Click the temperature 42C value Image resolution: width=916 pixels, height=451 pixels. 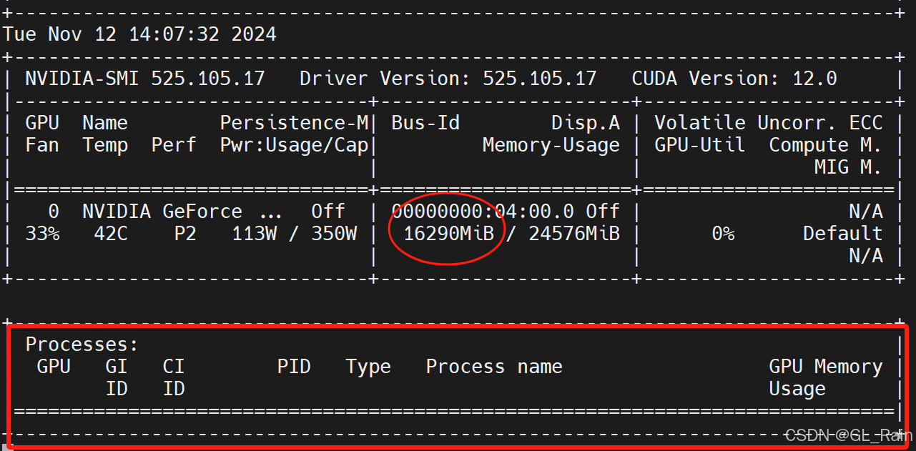point(111,233)
